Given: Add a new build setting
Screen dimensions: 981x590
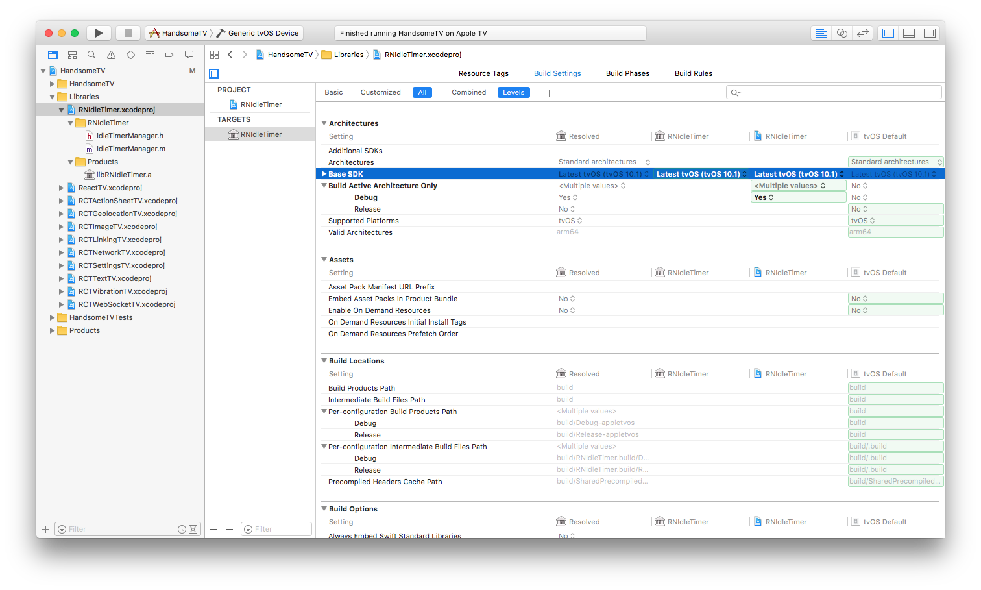Looking at the screenshot, I should (549, 93).
